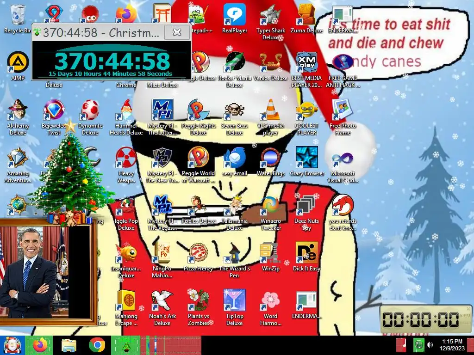
Task: Select Pixelus Deluxe icon
Action: (198, 209)
